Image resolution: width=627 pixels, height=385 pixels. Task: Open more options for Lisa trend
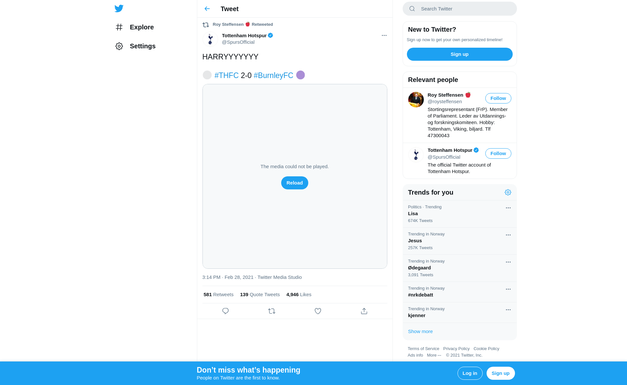tap(508, 208)
